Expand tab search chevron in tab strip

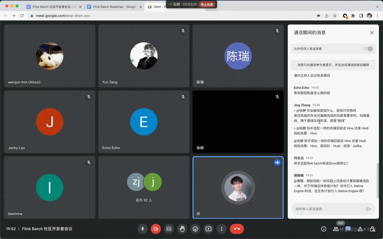[x=377, y=7]
